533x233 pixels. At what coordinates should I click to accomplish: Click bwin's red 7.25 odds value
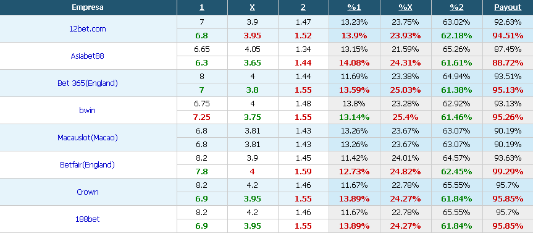(x=201, y=117)
